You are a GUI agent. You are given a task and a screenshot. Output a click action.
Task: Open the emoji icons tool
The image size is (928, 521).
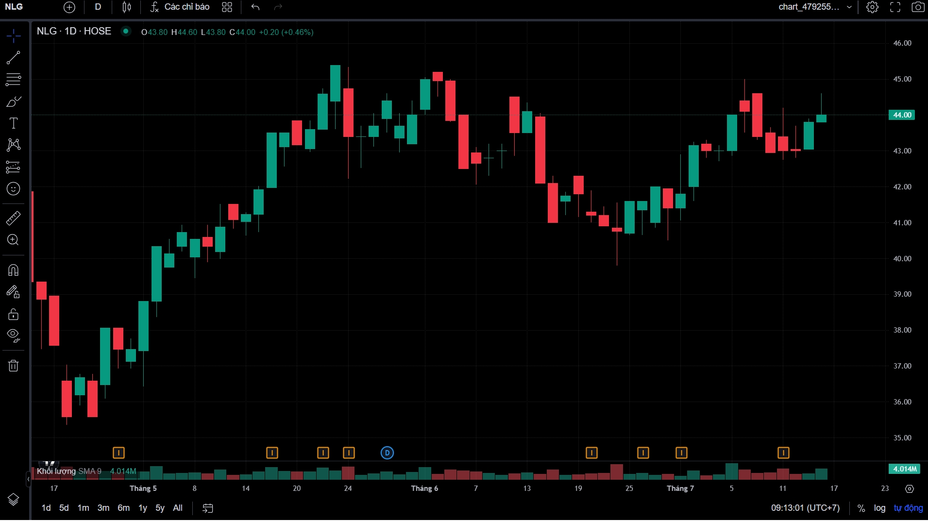[x=14, y=189]
